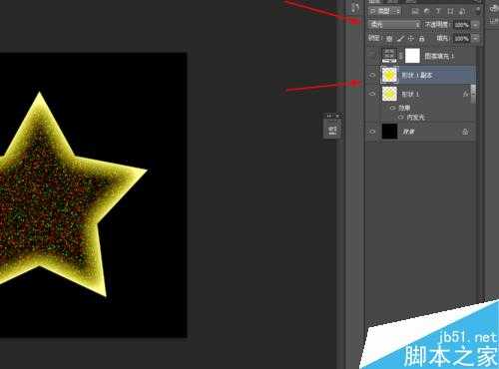
Task: Click the type layer filter icon
Action: click(438, 11)
